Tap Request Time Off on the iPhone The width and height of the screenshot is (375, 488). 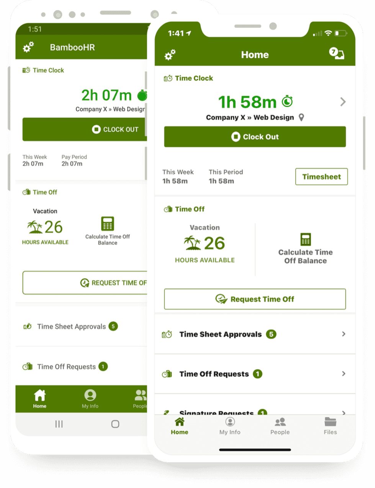(x=255, y=299)
